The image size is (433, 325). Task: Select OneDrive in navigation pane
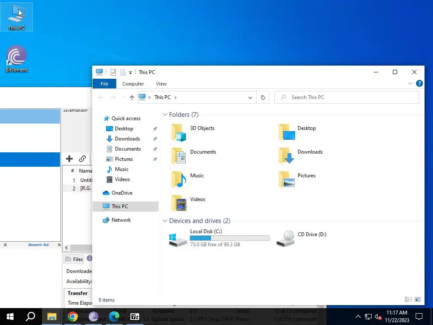point(118,193)
